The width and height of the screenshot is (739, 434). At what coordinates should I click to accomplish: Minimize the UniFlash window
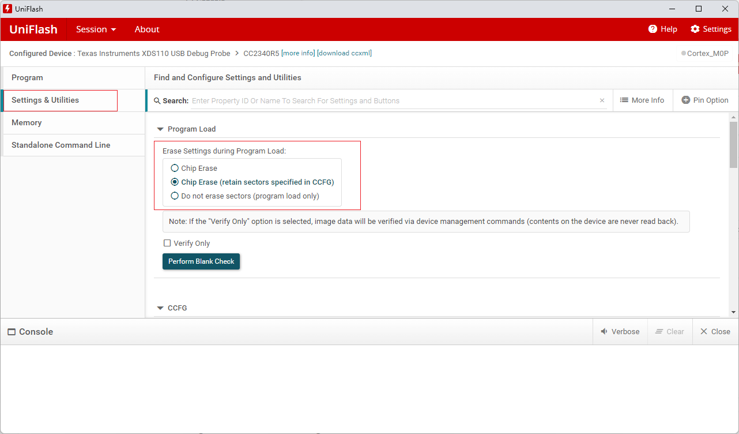[672, 9]
